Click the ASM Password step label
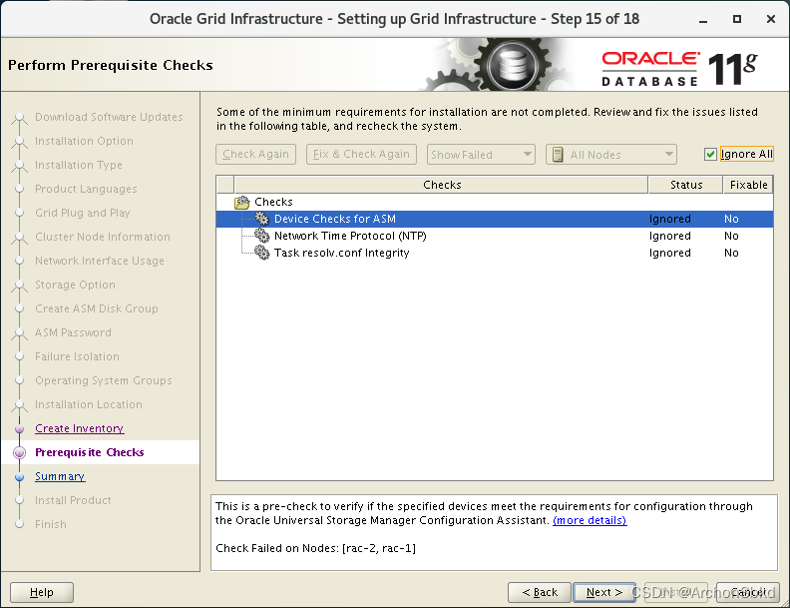The height and width of the screenshot is (608, 790). [x=73, y=332]
